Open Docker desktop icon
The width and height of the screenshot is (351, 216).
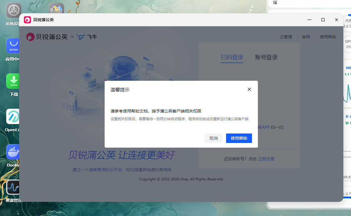(x=13, y=152)
